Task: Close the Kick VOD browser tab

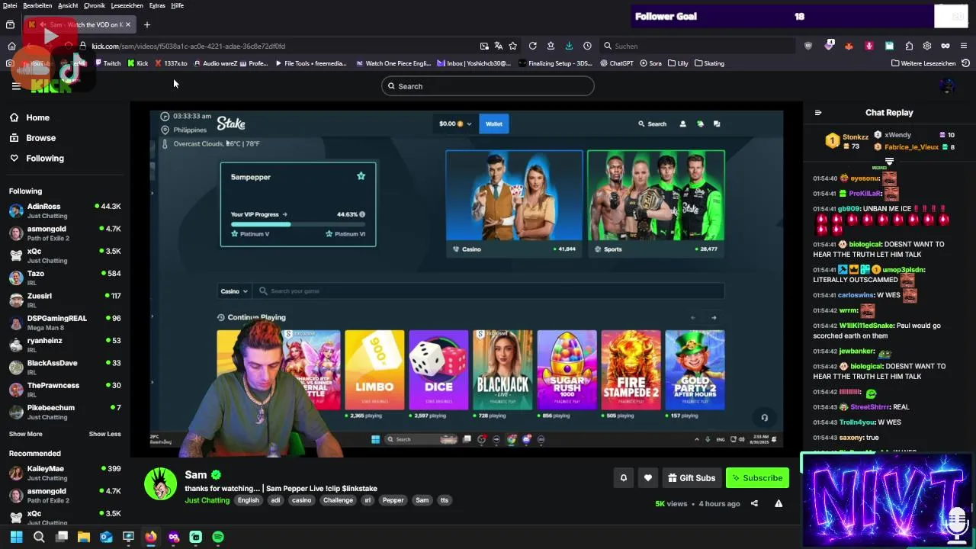Action: pos(128,24)
